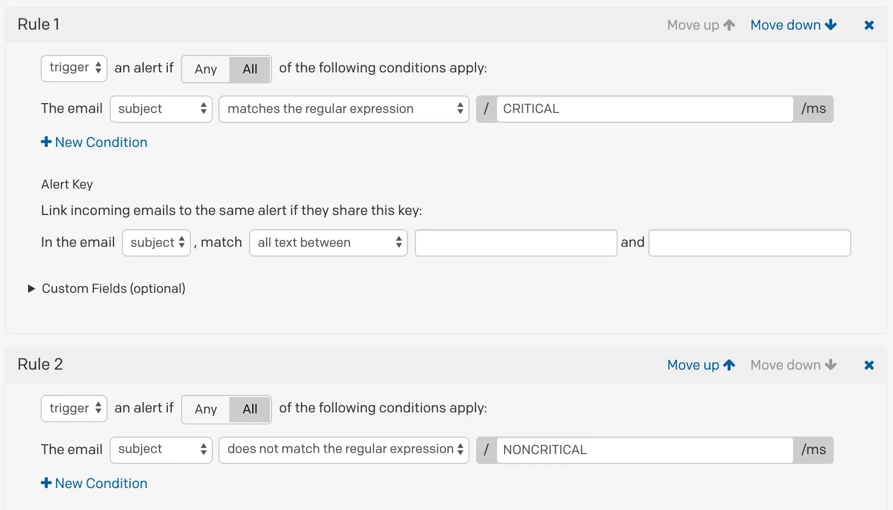Add New Condition to Rule 1
893x510 pixels.
94,143
